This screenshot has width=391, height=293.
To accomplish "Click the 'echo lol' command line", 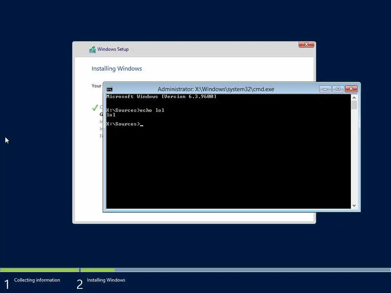I will [135, 110].
